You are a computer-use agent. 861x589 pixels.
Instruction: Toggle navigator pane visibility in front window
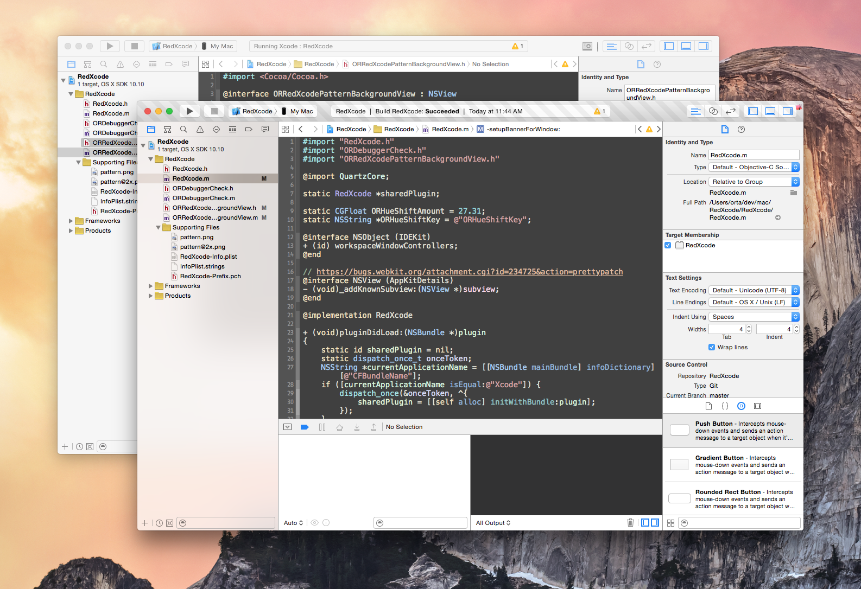[753, 111]
